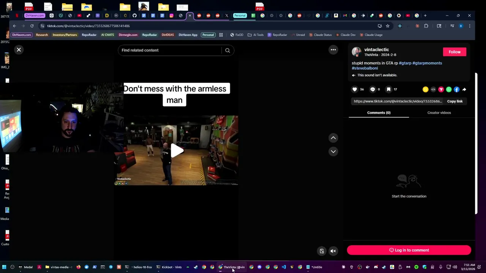Open the Chrome three-dot menu
This screenshot has height=273, width=486.
tap(470, 26)
